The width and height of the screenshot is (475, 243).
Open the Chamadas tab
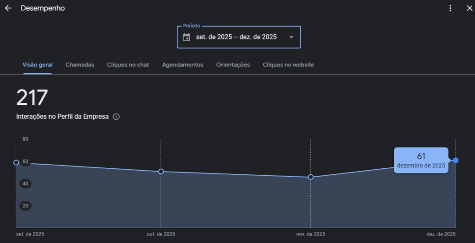coord(80,65)
